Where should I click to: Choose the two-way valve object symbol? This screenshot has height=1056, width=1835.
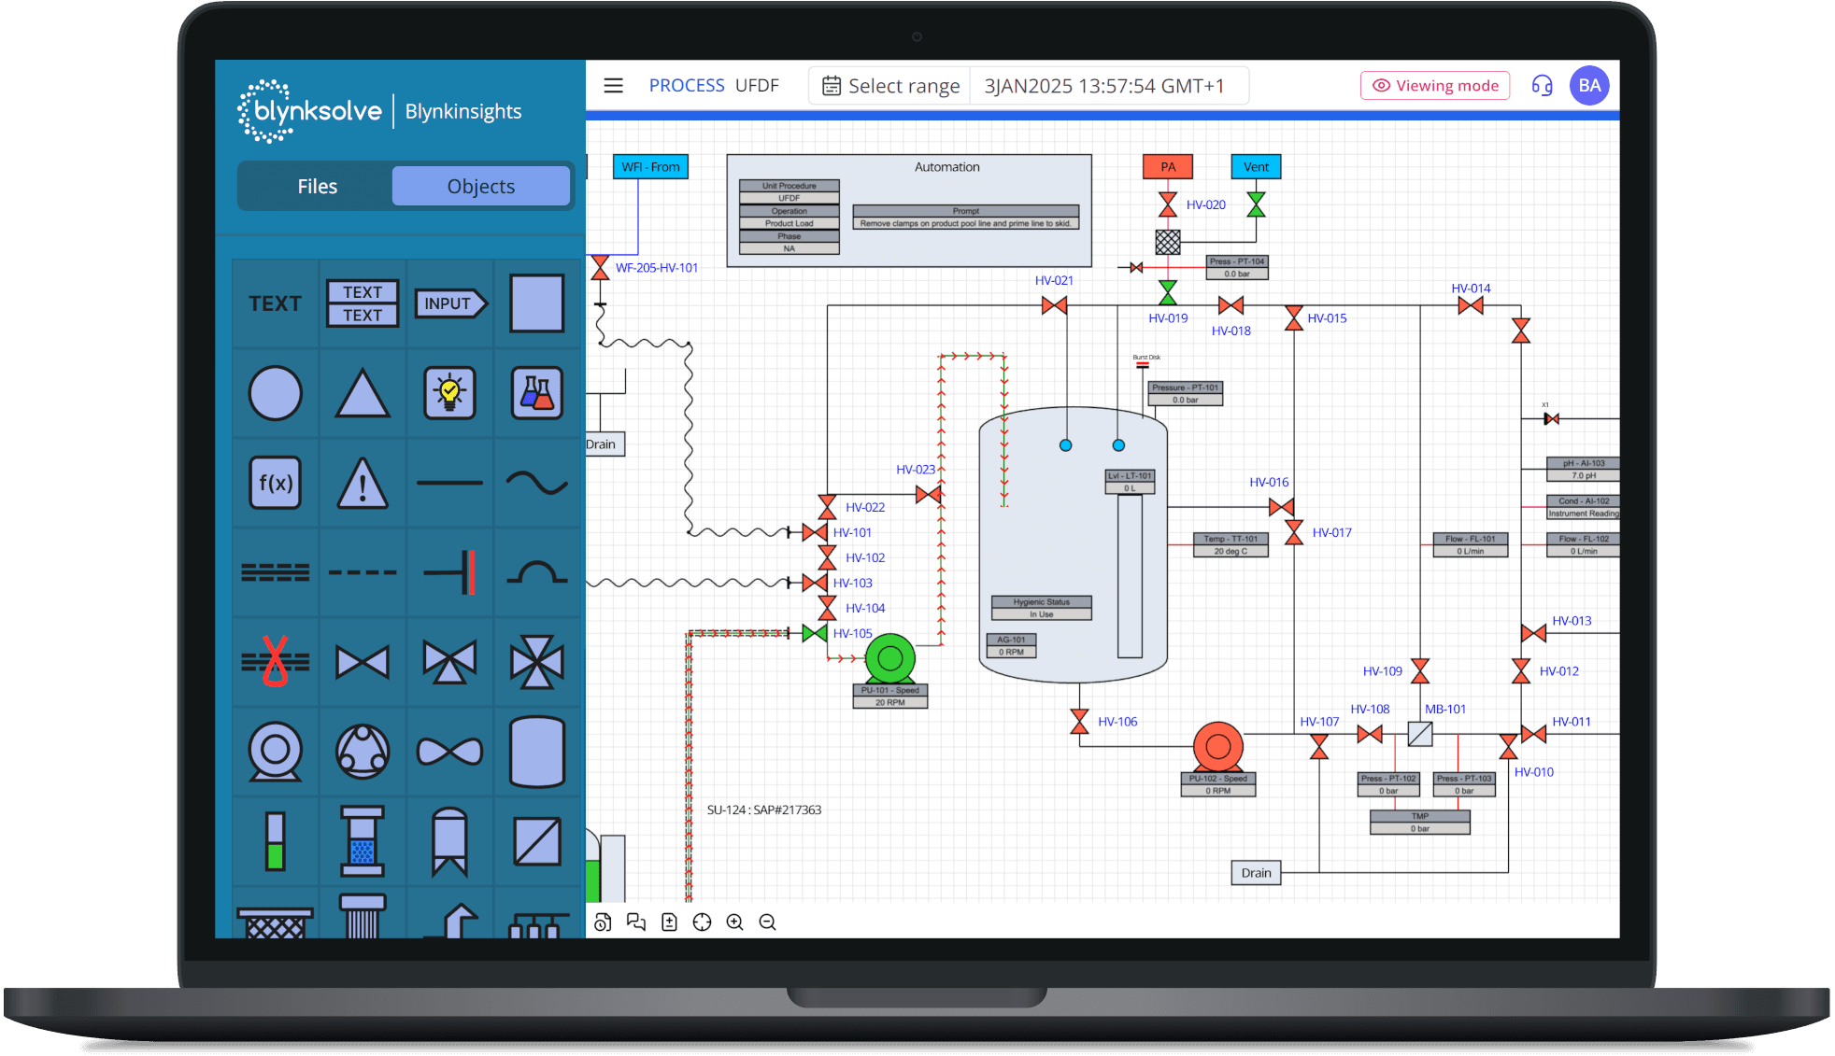point(363,662)
